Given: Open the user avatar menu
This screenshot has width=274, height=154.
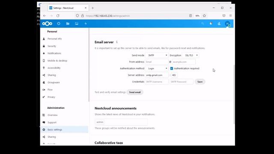Looking at the screenshot, I should point(227,24).
